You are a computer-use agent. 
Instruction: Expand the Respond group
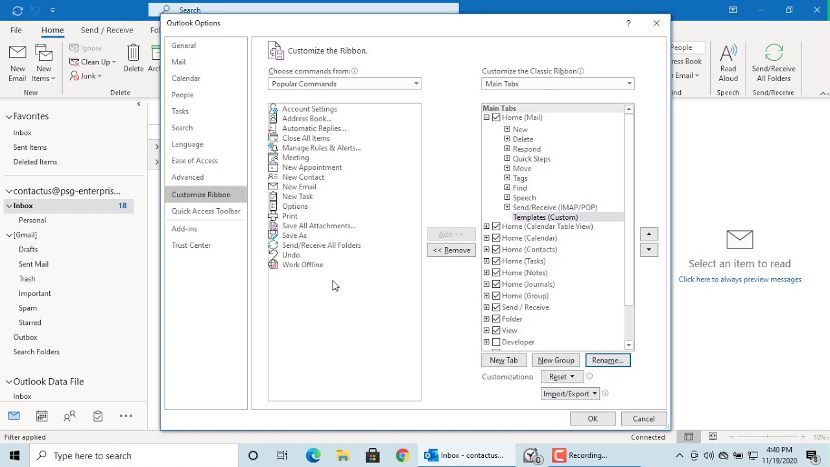click(507, 149)
